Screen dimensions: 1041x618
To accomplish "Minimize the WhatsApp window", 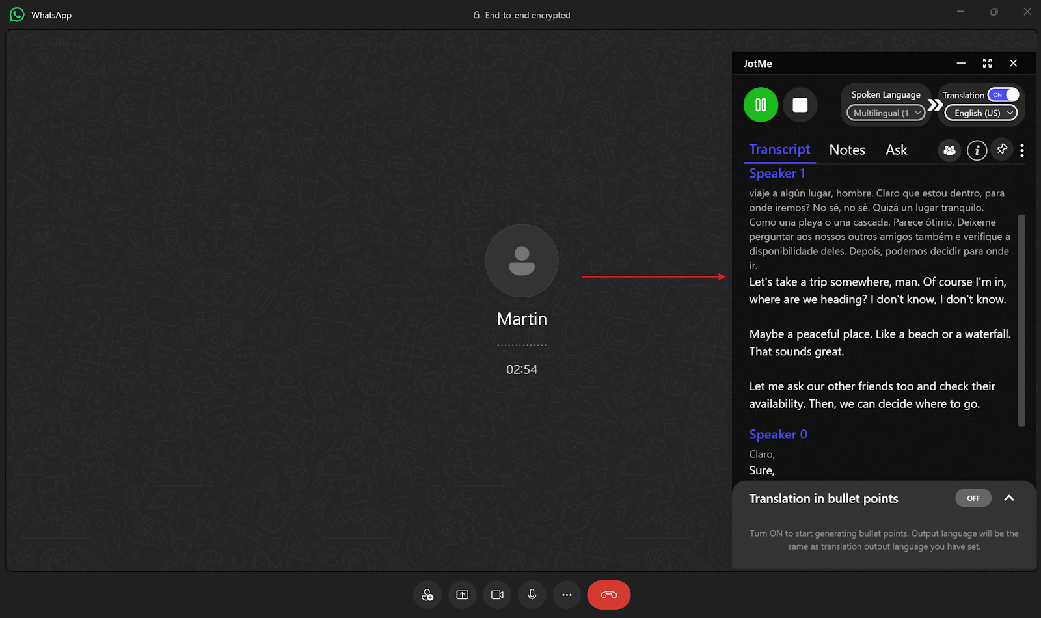I will click(960, 12).
